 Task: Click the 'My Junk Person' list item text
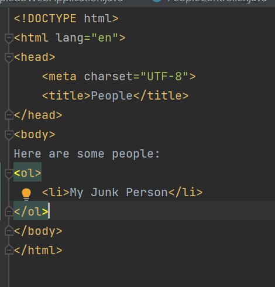[x=119, y=193]
